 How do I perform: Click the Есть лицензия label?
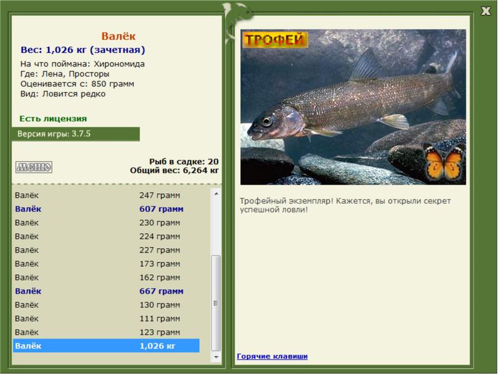point(53,118)
